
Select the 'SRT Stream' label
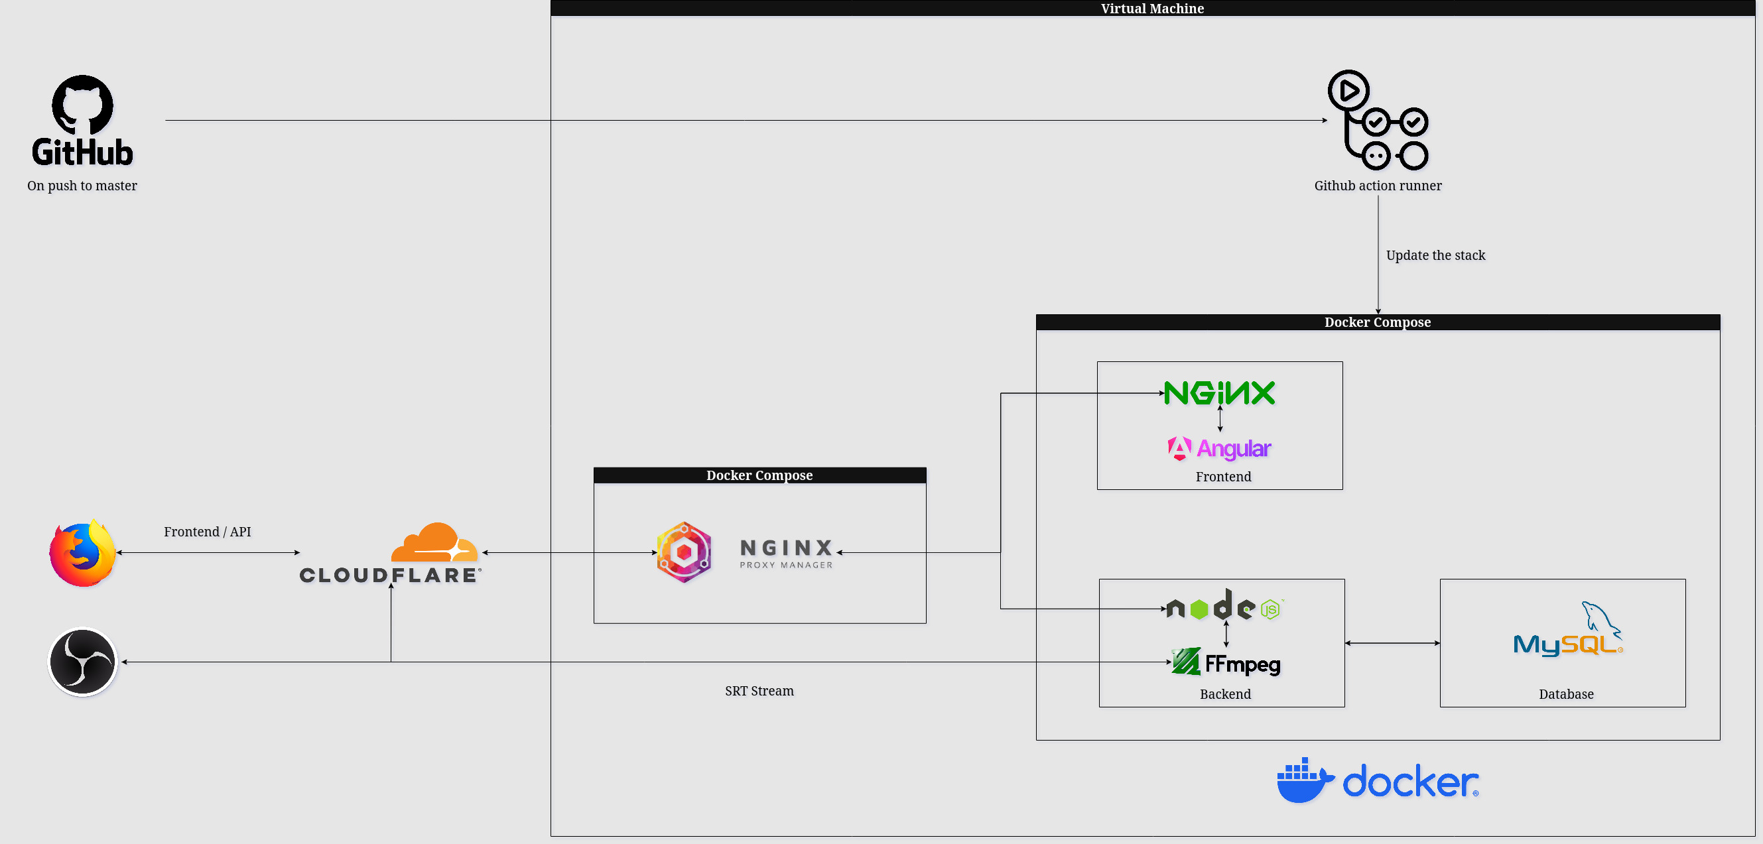[x=759, y=692]
